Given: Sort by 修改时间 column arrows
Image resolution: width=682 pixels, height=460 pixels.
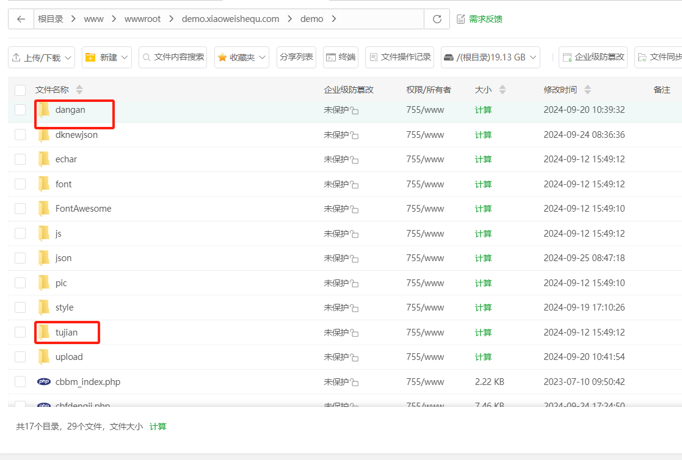Looking at the screenshot, I should [x=587, y=90].
